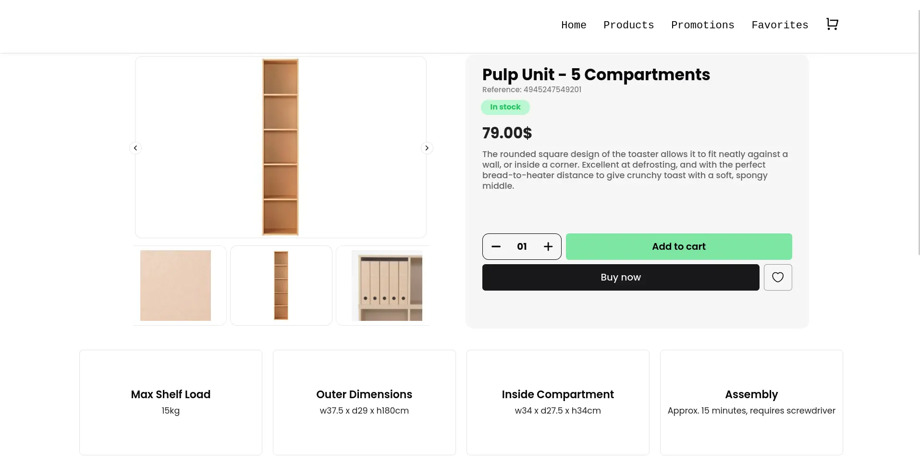Image resolution: width=920 pixels, height=464 pixels.
Task: Click the Max Shelf Load card
Action: click(x=171, y=402)
